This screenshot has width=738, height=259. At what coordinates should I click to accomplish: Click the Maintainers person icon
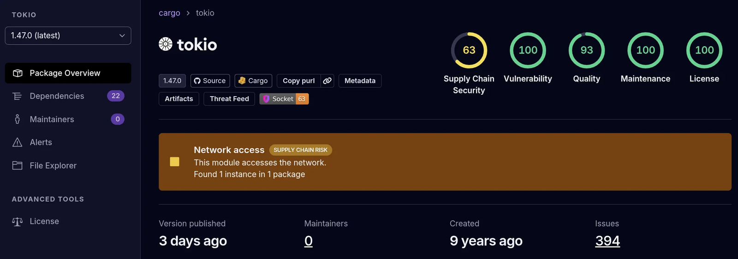18,119
